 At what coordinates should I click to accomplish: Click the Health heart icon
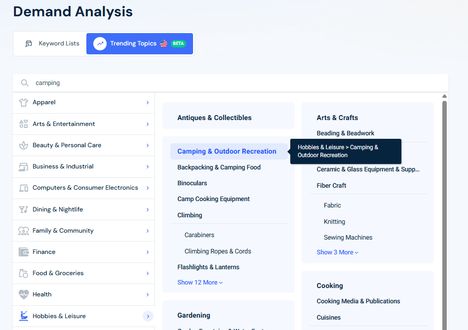click(23, 294)
